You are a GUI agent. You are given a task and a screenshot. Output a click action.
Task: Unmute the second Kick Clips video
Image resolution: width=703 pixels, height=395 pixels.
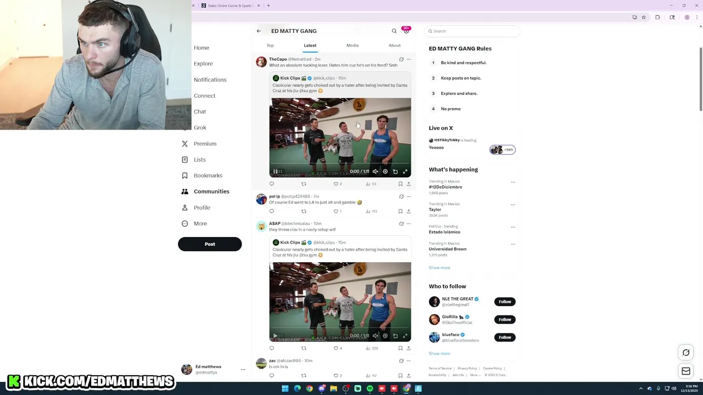(375, 336)
